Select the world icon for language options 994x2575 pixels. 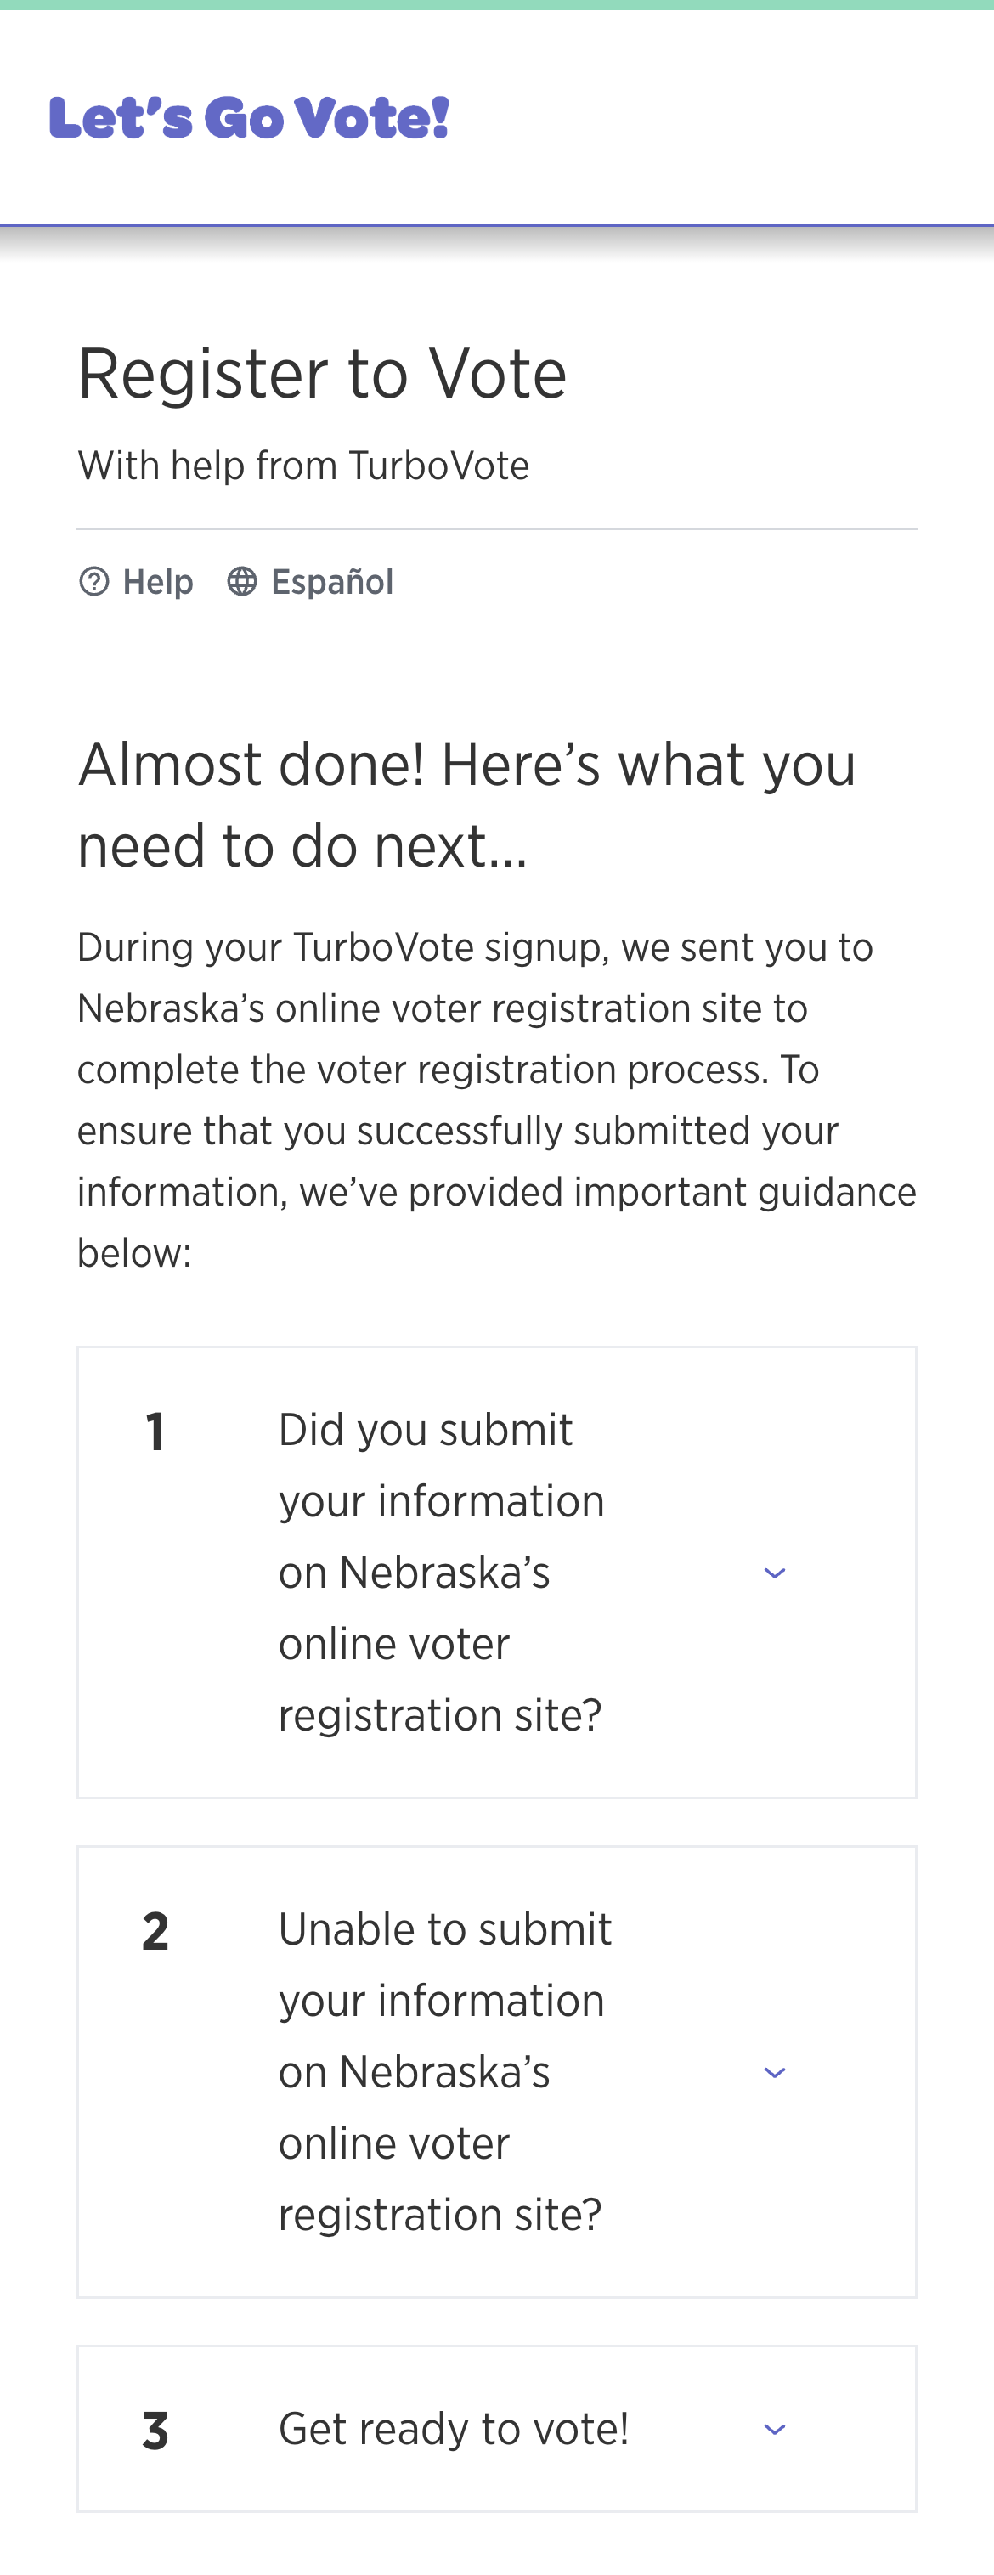coord(243,581)
